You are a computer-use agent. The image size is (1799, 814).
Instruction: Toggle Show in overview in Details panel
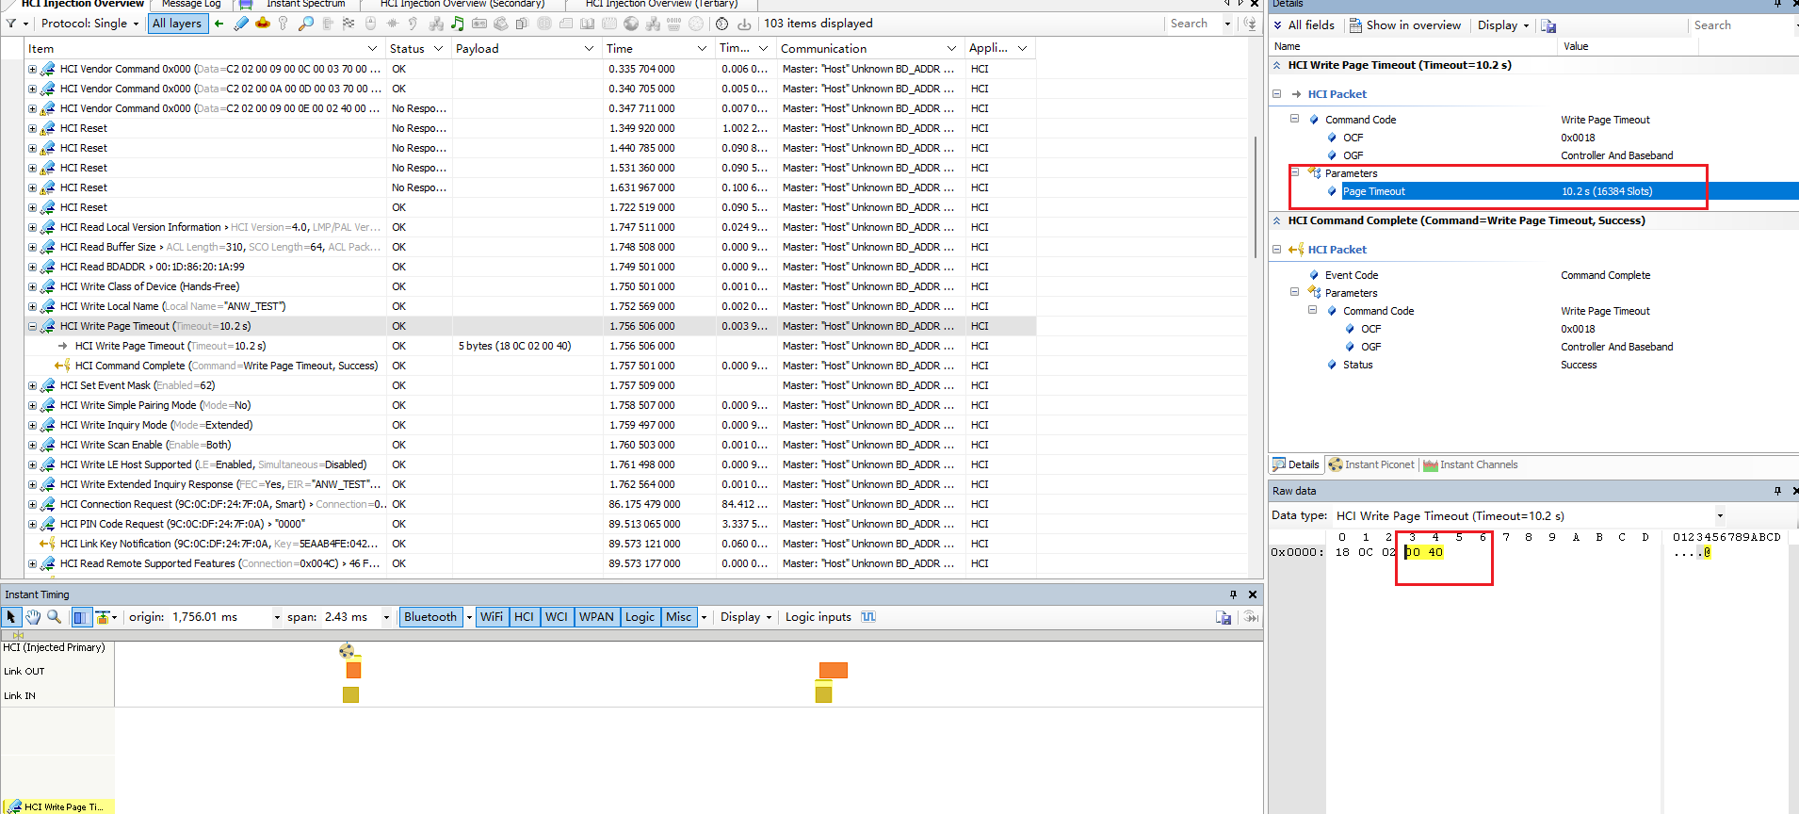(x=1404, y=25)
